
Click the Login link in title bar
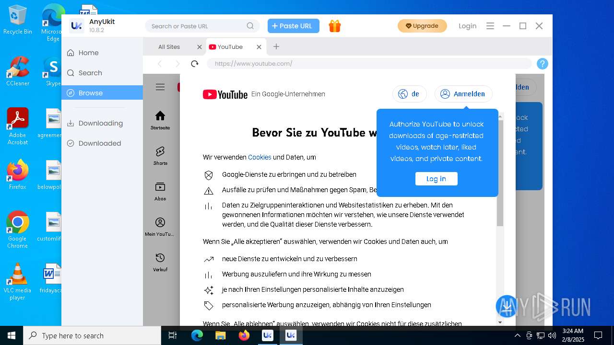click(x=468, y=26)
